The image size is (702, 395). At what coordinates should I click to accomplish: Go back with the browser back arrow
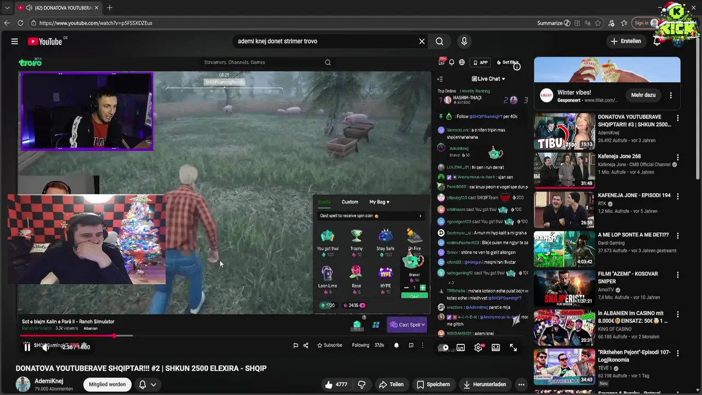tap(7, 23)
